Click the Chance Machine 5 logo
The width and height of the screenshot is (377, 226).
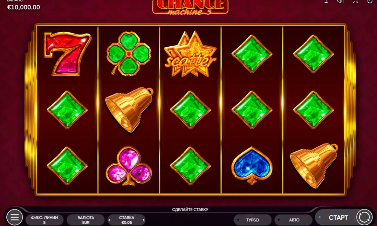[190, 7]
